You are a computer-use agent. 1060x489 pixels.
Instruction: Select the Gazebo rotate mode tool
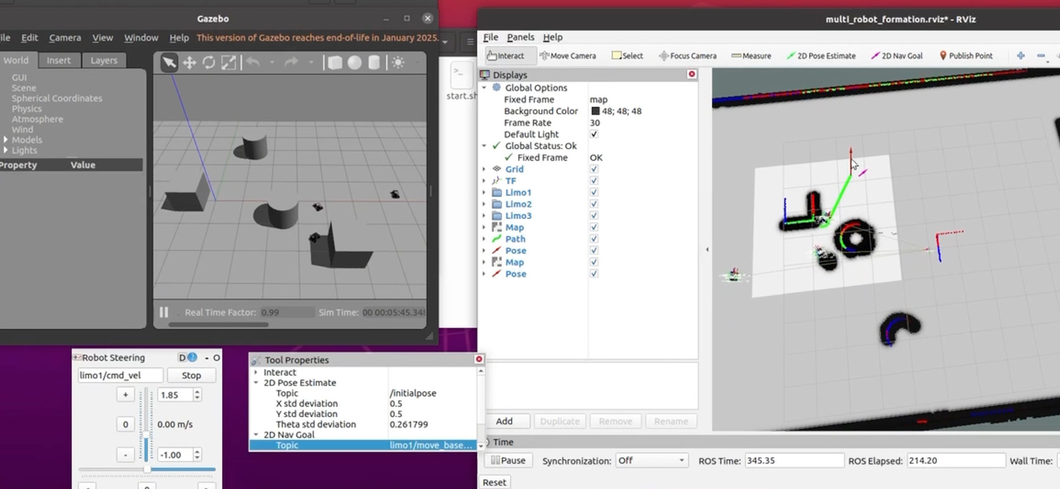pos(209,63)
